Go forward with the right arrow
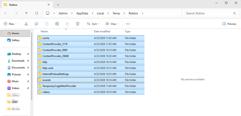Screen dimensions: 241x116 (x=16, y=13)
